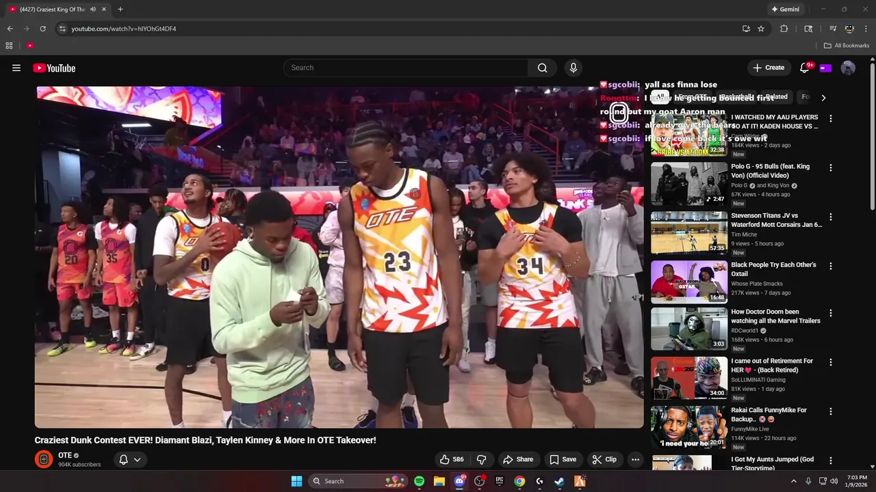Open the 95 Bulls video title
Image resolution: width=876 pixels, height=492 pixels.
pyautogui.click(x=770, y=171)
